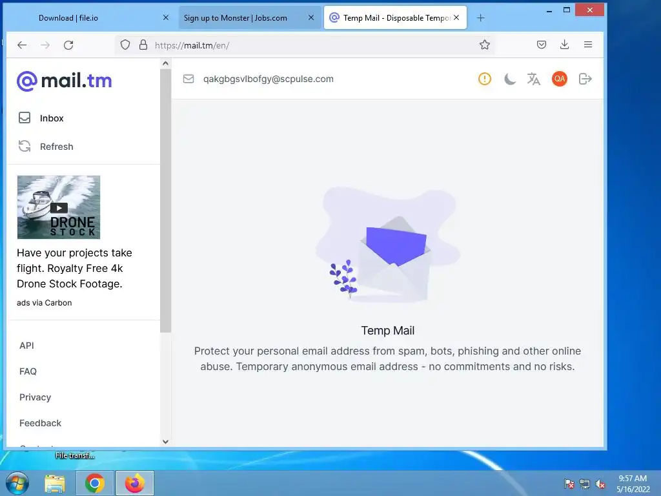Open the Firefox hamburger menu
The image size is (661, 496).
pos(588,45)
